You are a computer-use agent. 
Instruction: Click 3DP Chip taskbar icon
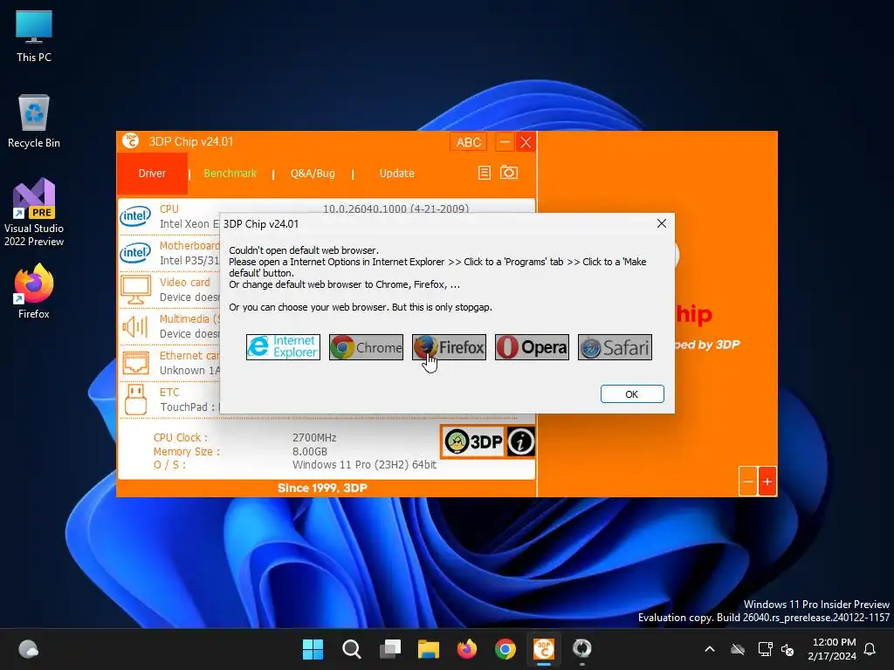tap(544, 649)
